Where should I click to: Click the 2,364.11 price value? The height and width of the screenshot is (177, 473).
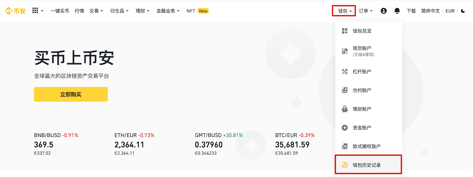click(129, 145)
